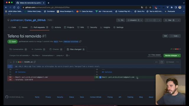
Task: Open the Chrome extensions puzzle icon
Action: pyautogui.click(x=172, y=7)
